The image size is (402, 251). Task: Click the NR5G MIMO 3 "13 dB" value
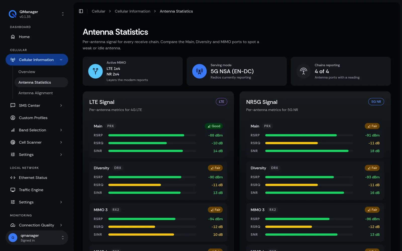(375, 234)
